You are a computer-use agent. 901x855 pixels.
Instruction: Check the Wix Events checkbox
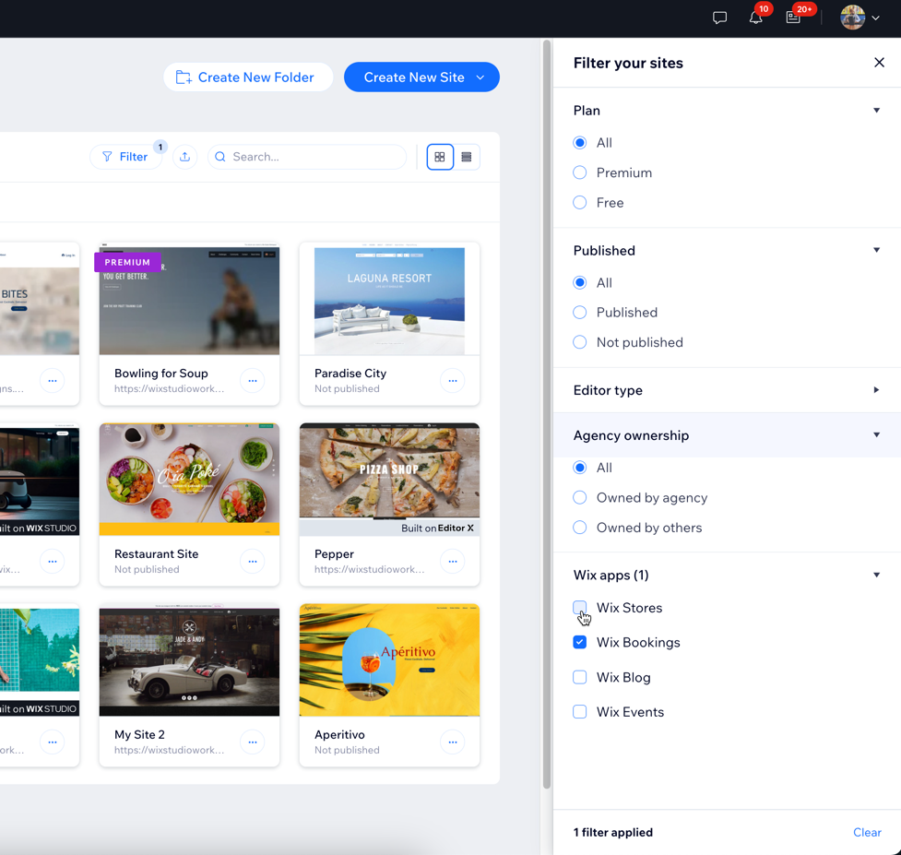tap(580, 712)
